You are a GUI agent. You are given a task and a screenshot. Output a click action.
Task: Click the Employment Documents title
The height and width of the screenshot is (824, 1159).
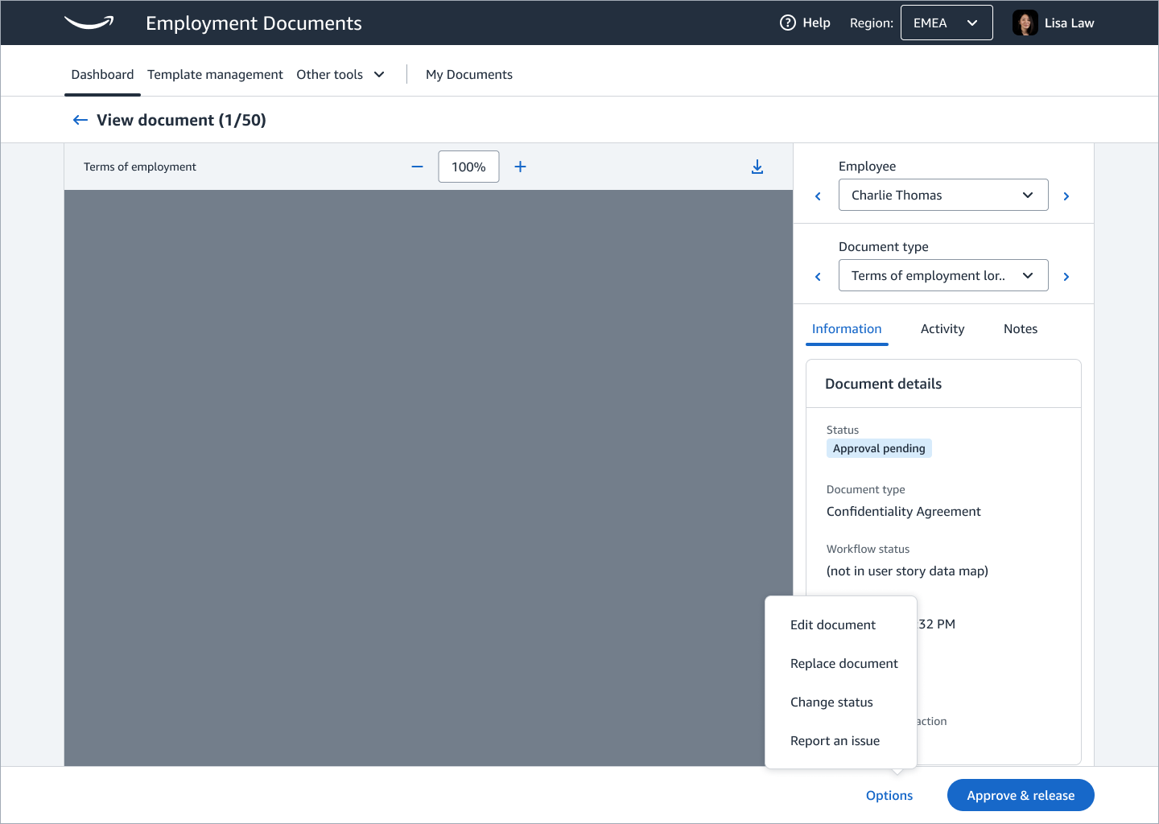[254, 23]
